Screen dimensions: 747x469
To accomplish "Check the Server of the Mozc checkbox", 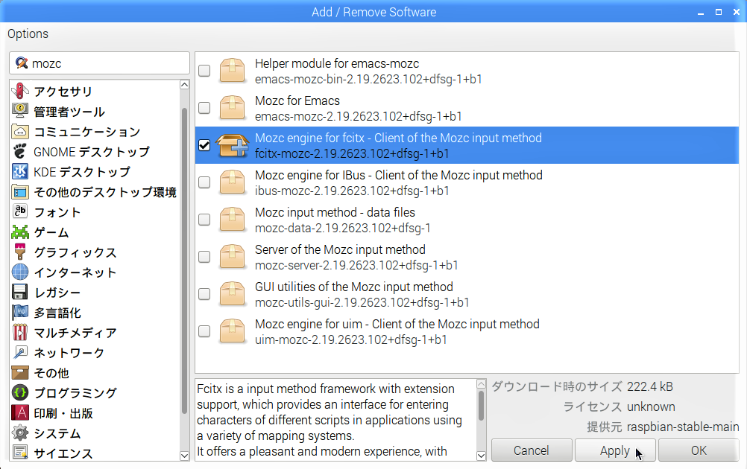I will [x=204, y=257].
